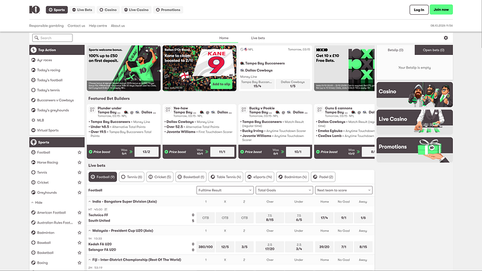Favourite Greyhounds with the star
Viewport: 482px width, 271px height.
(79, 193)
